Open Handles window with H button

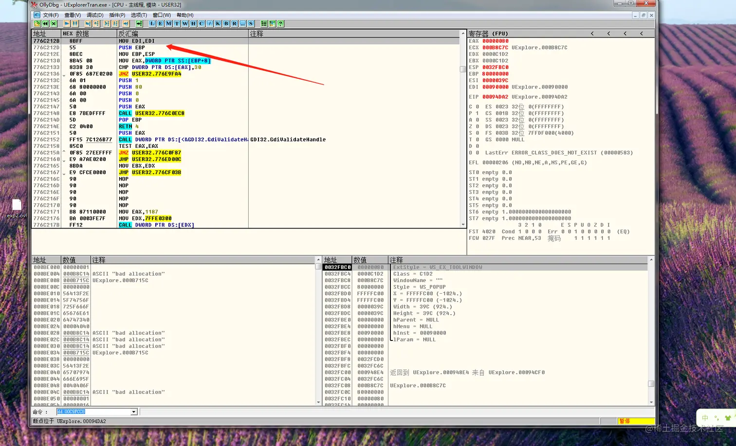click(x=193, y=23)
